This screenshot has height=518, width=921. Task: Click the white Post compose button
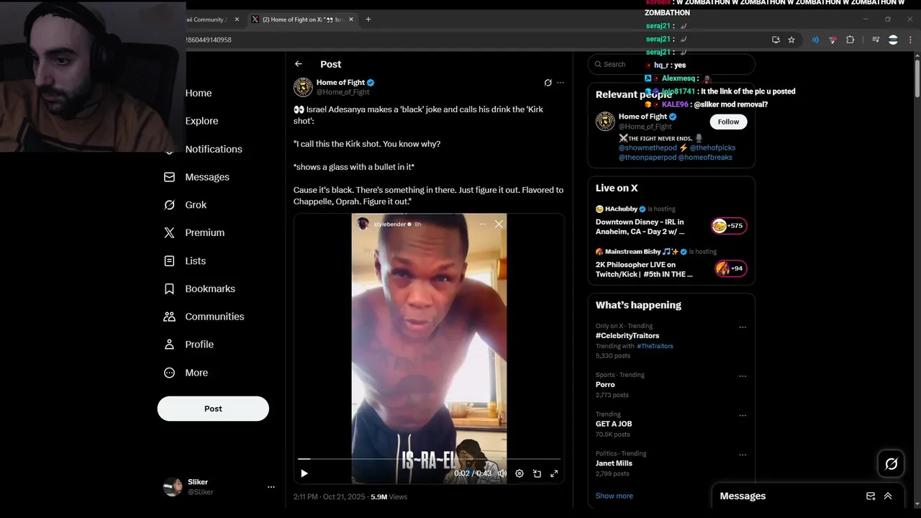click(x=213, y=409)
